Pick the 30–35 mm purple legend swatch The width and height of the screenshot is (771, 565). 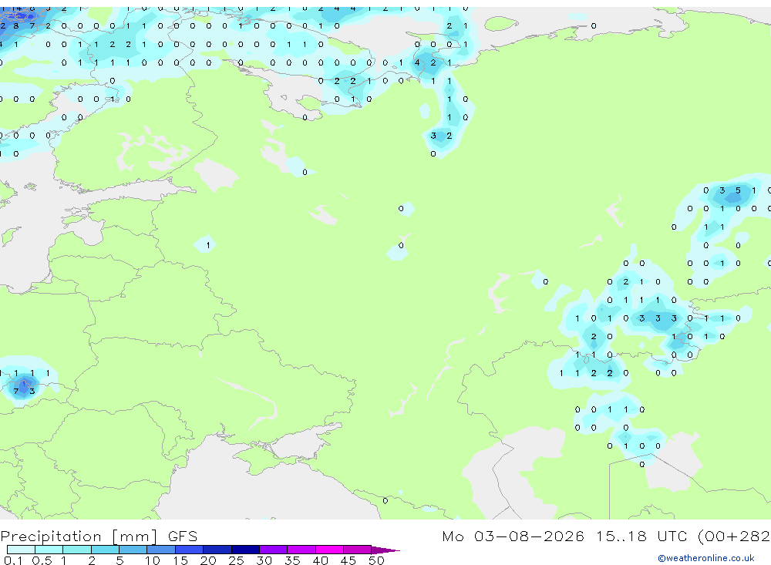(273, 550)
